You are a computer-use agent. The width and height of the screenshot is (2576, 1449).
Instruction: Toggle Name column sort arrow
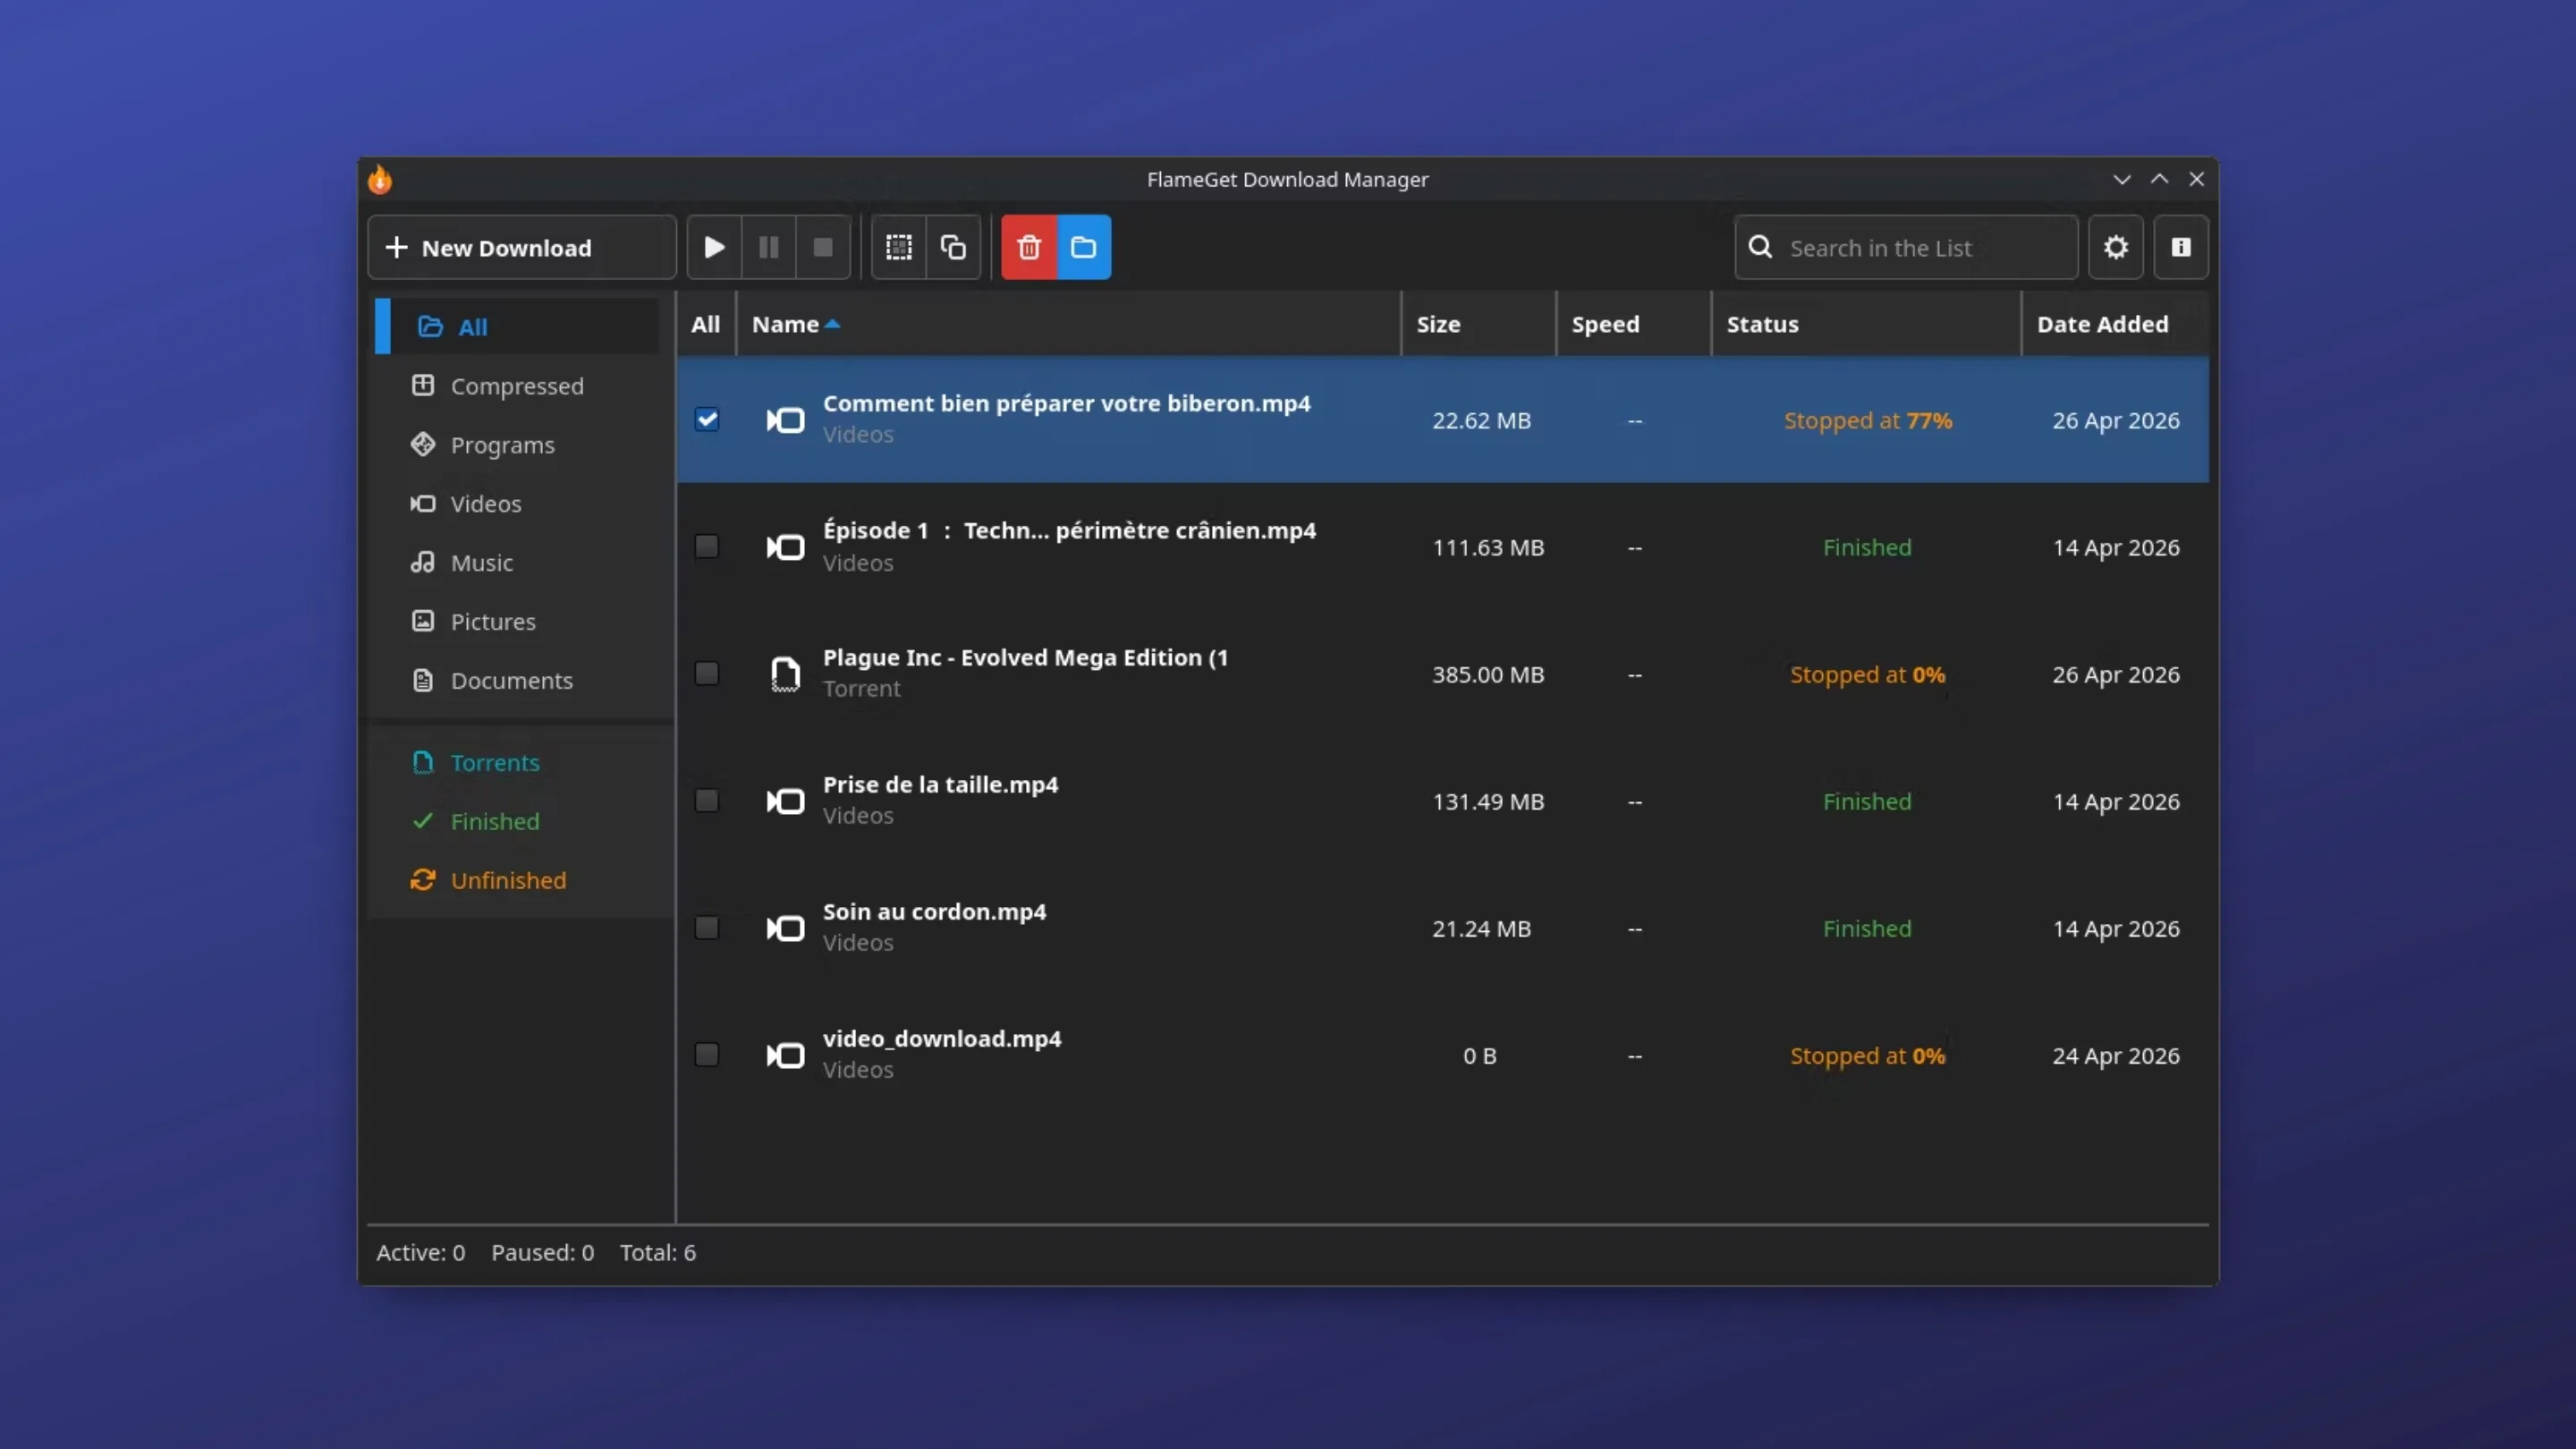832,324
